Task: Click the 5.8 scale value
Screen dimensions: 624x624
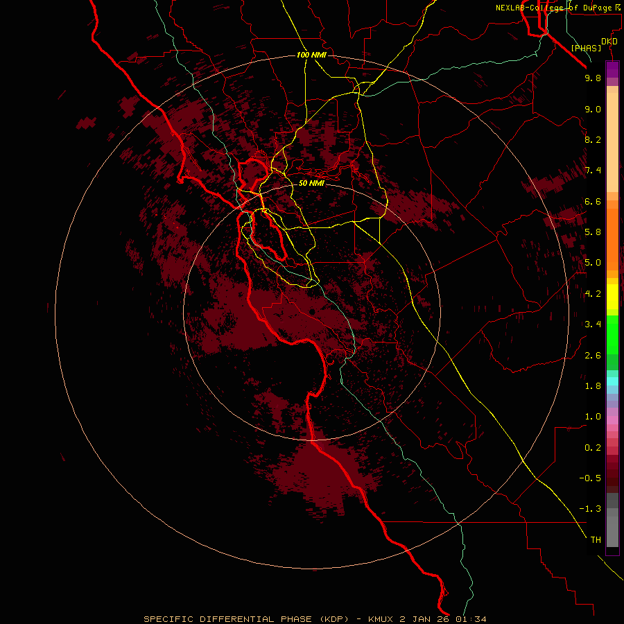Action: point(593,232)
